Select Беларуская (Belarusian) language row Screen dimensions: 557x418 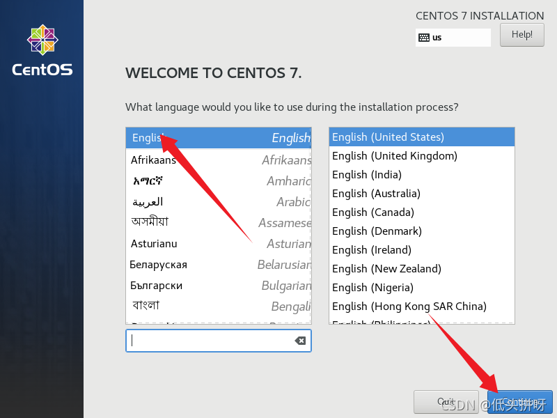219,265
